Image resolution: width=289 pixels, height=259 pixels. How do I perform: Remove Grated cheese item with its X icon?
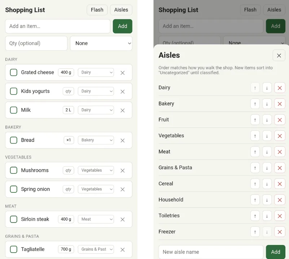123,73
